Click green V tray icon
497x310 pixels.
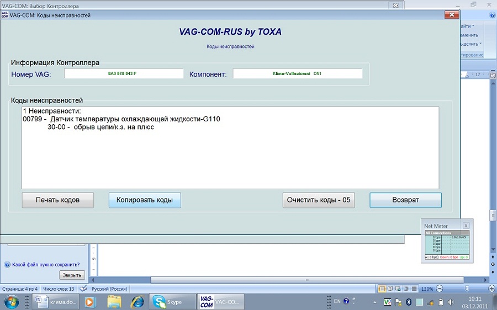click(x=387, y=302)
